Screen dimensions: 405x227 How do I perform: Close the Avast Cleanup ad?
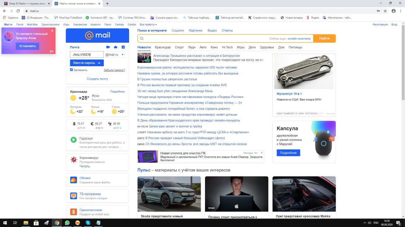[x=262, y=153]
